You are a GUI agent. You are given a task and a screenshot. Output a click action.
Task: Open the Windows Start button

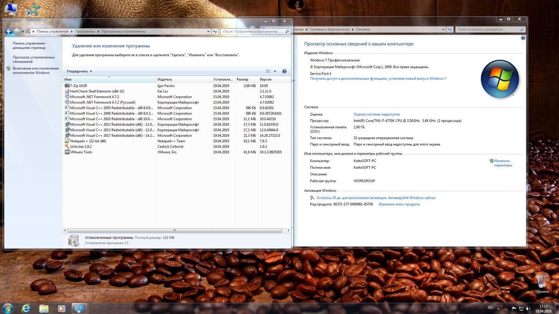8,308
